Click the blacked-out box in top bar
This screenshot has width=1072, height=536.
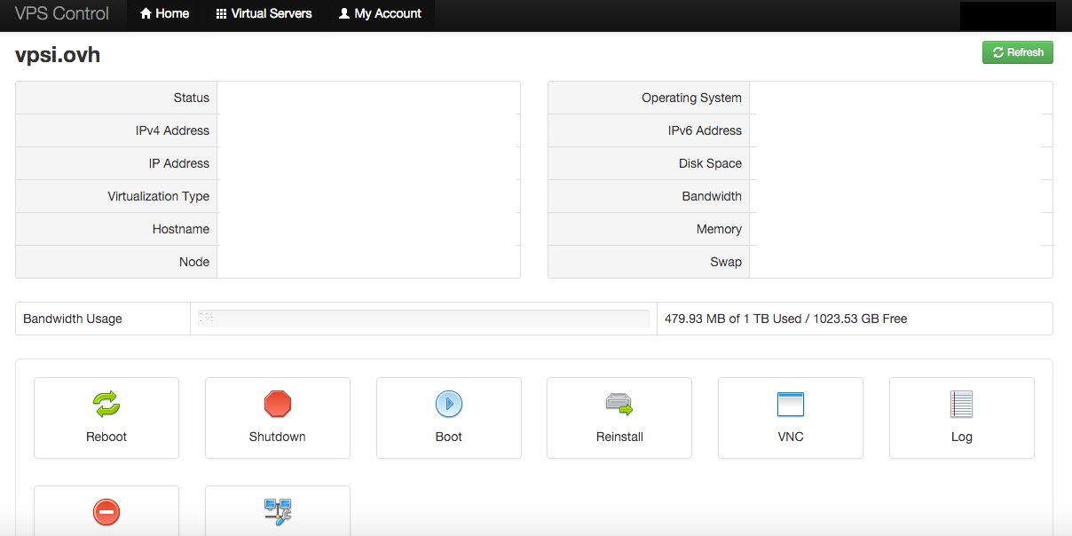click(1007, 15)
